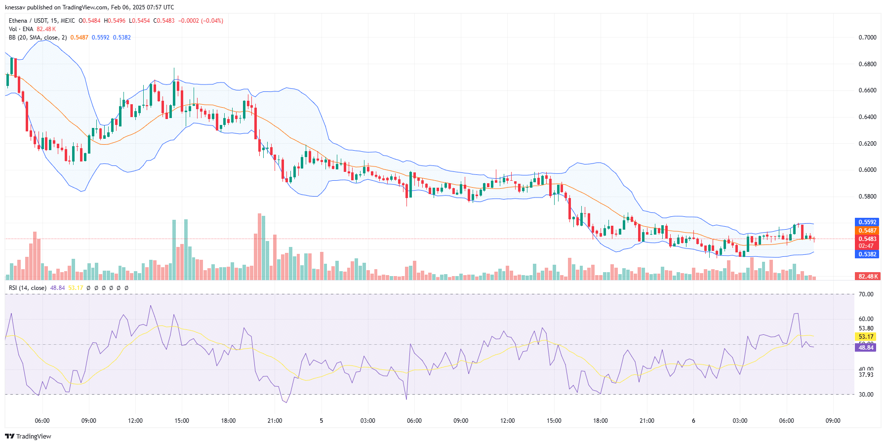
Task: Click the blue 0.5592 tag on the price axis
Action: pyautogui.click(x=867, y=222)
